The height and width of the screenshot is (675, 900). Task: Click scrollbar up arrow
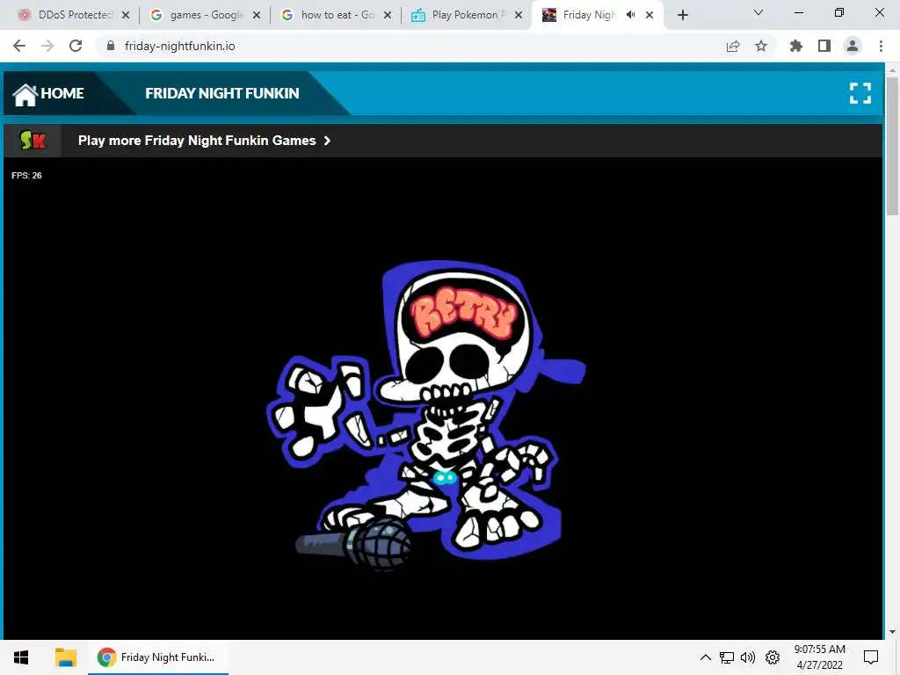(x=892, y=70)
